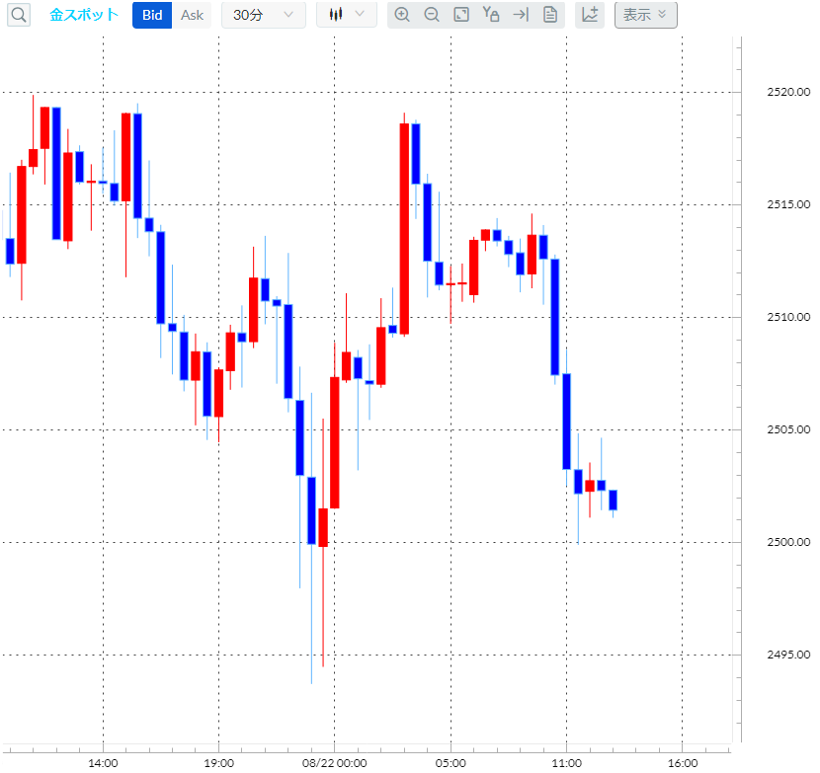The width and height of the screenshot is (820, 773).
Task: Click the 11:00 time axis label
Action: click(566, 763)
